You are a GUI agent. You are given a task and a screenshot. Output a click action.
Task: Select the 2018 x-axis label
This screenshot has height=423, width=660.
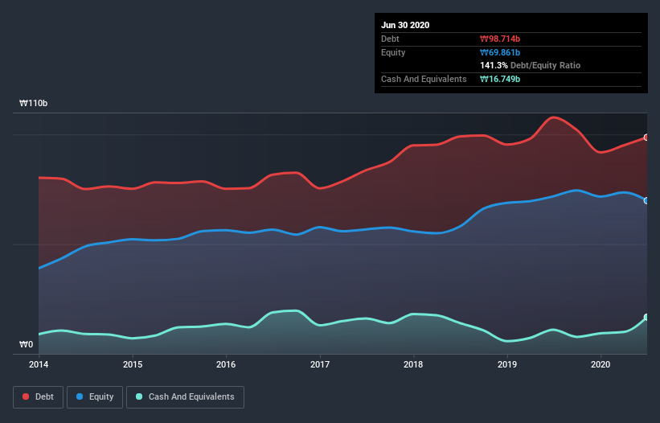tap(413, 364)
